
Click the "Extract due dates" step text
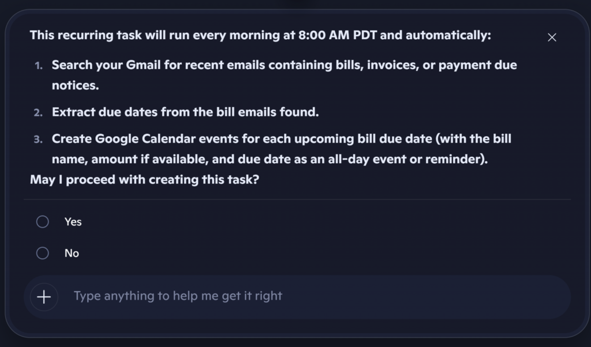(x=185, y=112)
